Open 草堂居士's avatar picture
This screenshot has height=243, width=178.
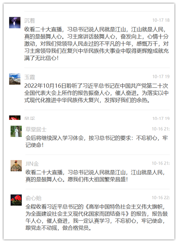pyautogui.click(x=16, y=131)
